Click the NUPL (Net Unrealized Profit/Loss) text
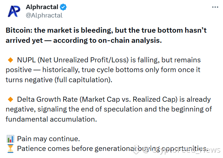223x158 pixels. (x=73, y=60)
